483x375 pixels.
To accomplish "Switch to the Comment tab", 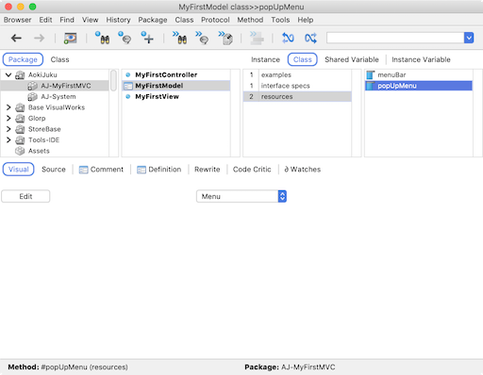I will click(x=101, y=170).
